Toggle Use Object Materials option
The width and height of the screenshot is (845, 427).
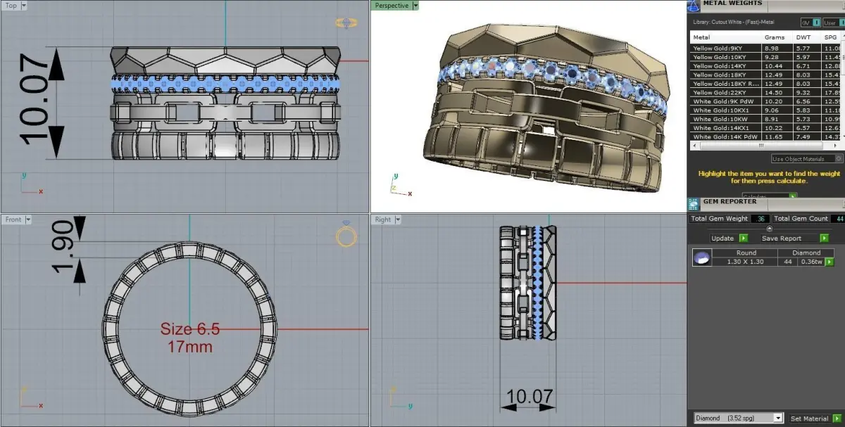tap(807, 159)
